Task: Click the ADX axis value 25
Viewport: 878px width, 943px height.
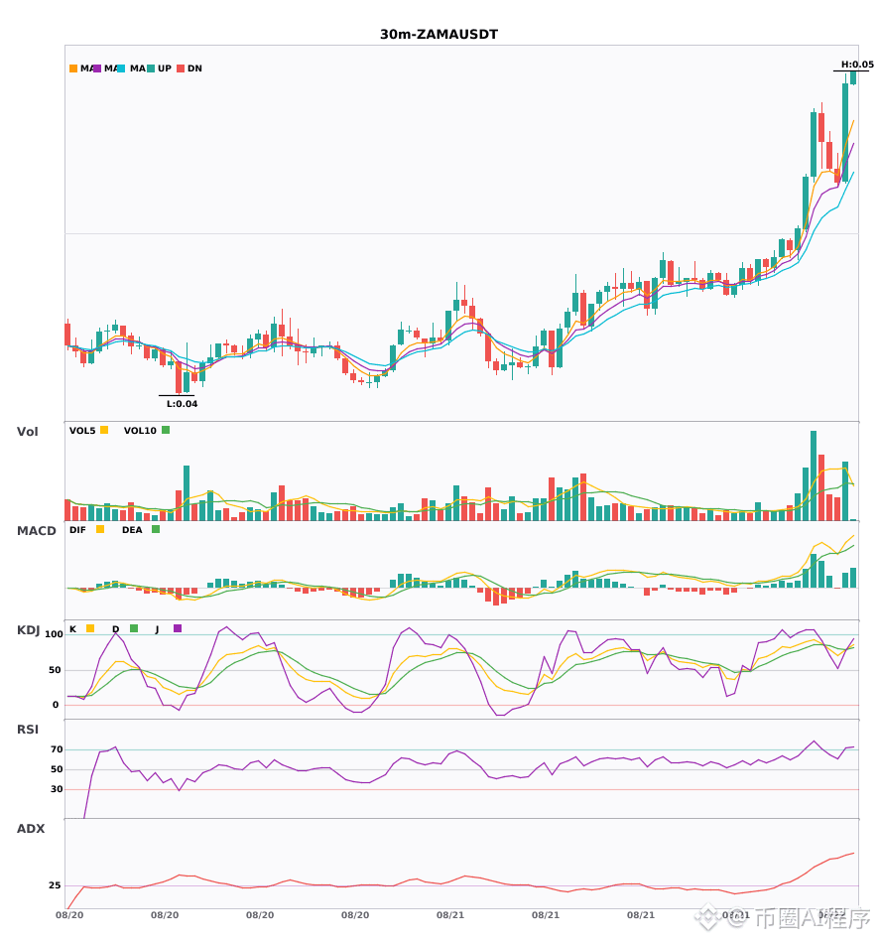Action: point(55,885)
